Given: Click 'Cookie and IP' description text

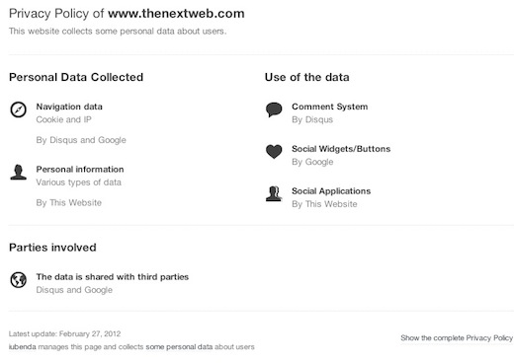Looking at the screenshot, I should coord(63,119).
